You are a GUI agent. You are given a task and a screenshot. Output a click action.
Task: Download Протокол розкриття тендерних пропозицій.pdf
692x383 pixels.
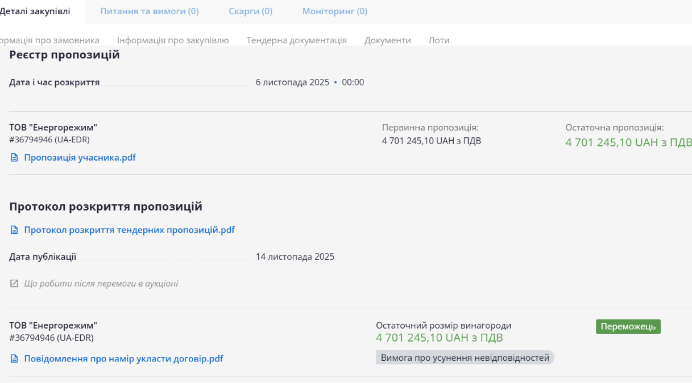(129, 230)
